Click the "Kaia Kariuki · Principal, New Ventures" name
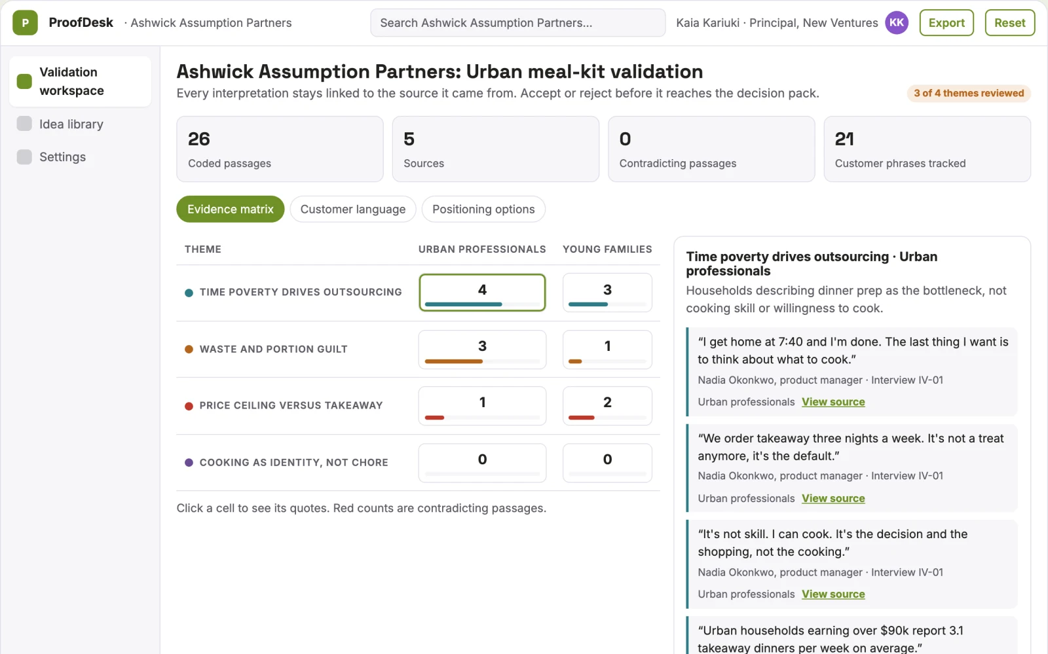This screenshot has width=1048, height=654. [777, 23]
